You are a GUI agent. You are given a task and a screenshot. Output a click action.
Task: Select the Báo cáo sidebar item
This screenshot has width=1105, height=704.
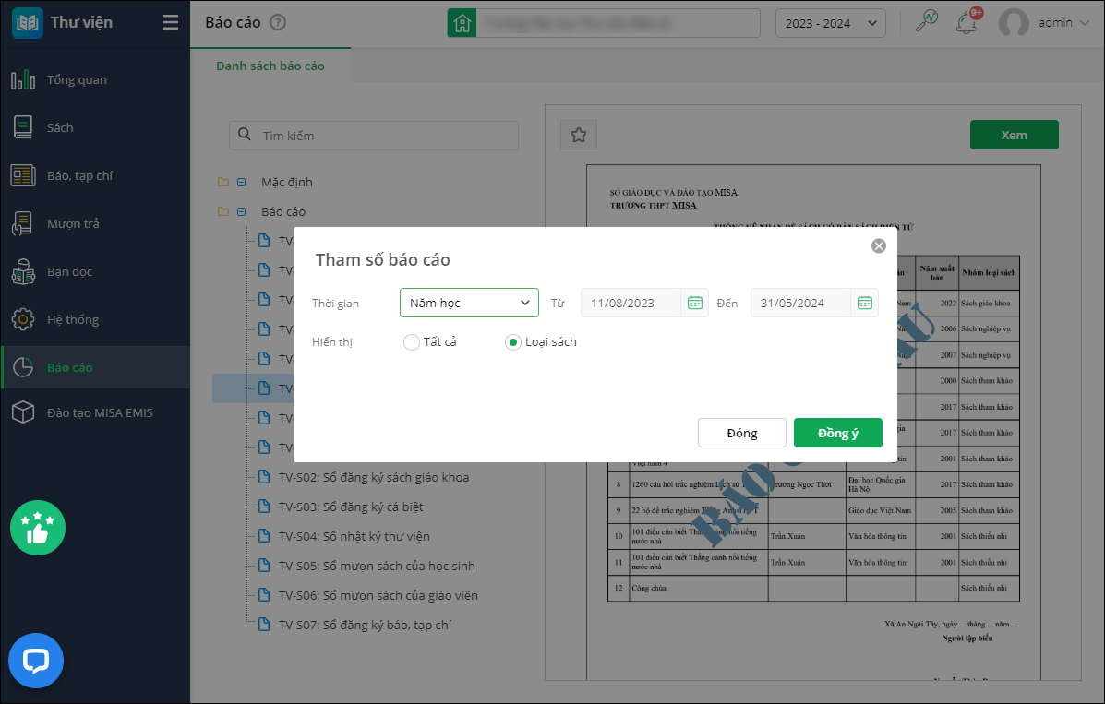(x=95, y=367)
